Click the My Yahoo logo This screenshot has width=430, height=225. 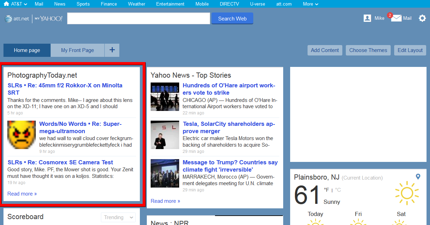(x=49, y=19)
